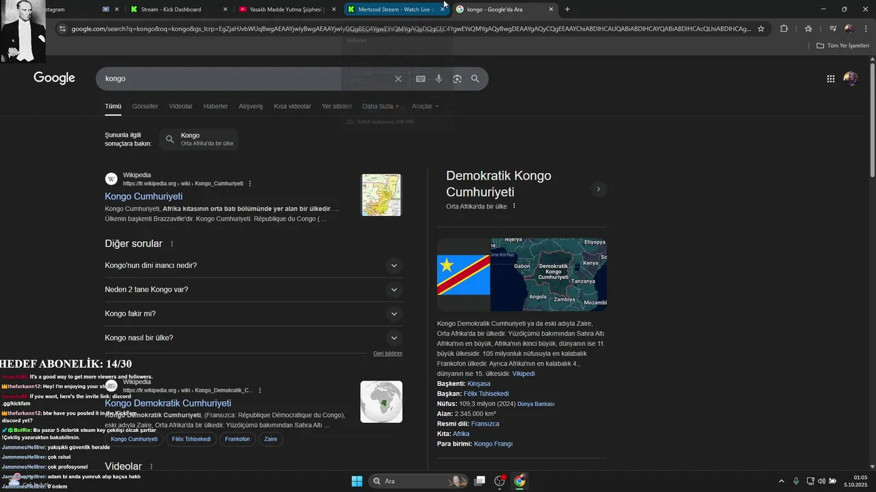Select the Frankofon chip

click(237, 439)
